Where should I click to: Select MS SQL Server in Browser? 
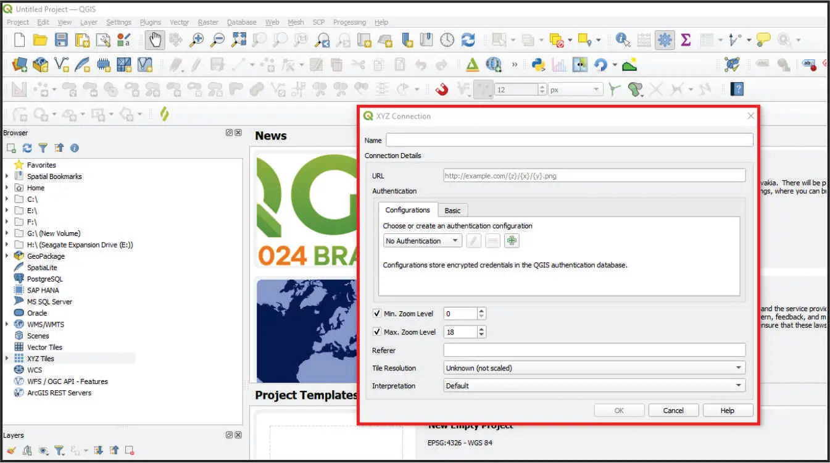click(x=49, y=301)
